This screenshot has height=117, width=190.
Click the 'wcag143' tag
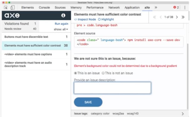pos(133,114)
